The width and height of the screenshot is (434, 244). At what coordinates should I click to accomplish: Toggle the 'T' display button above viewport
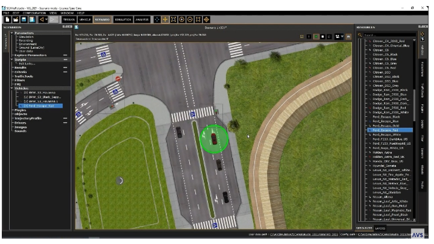tap(309, 36)
